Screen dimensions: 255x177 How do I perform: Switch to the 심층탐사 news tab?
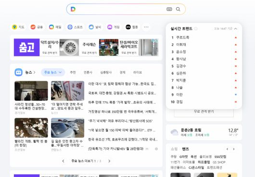(x=106, y=72)
